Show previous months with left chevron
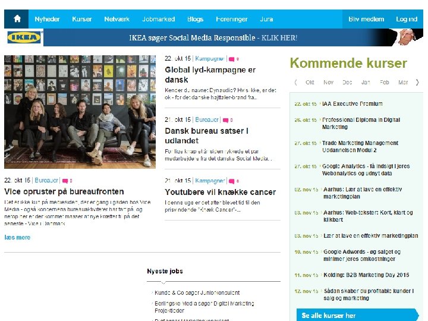 click(x=295, y=82)
